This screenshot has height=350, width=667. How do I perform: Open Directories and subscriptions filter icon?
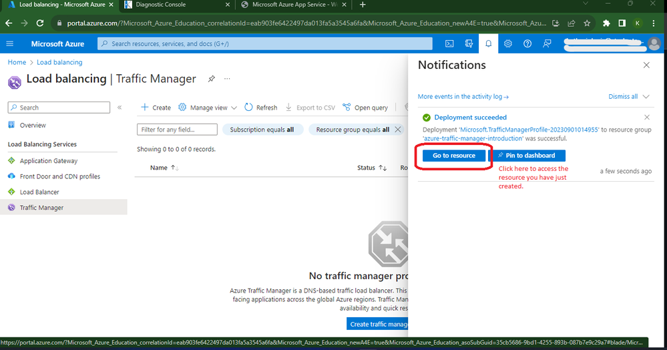click(469, 44)
